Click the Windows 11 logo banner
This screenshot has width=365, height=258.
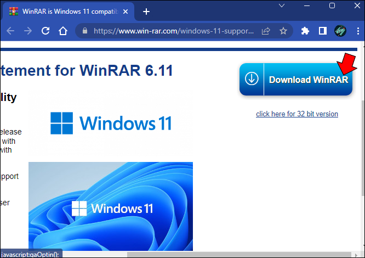(x=111, y=124)
